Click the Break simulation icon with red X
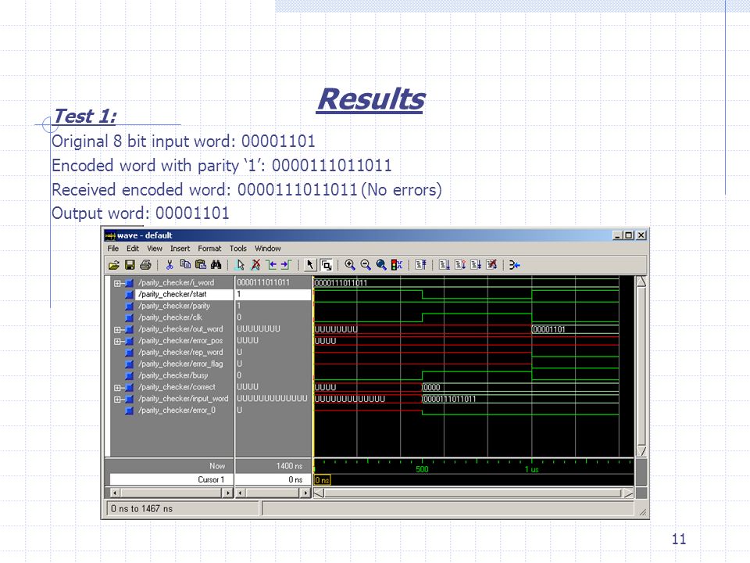The image size is (750, 563). [491, 265]
